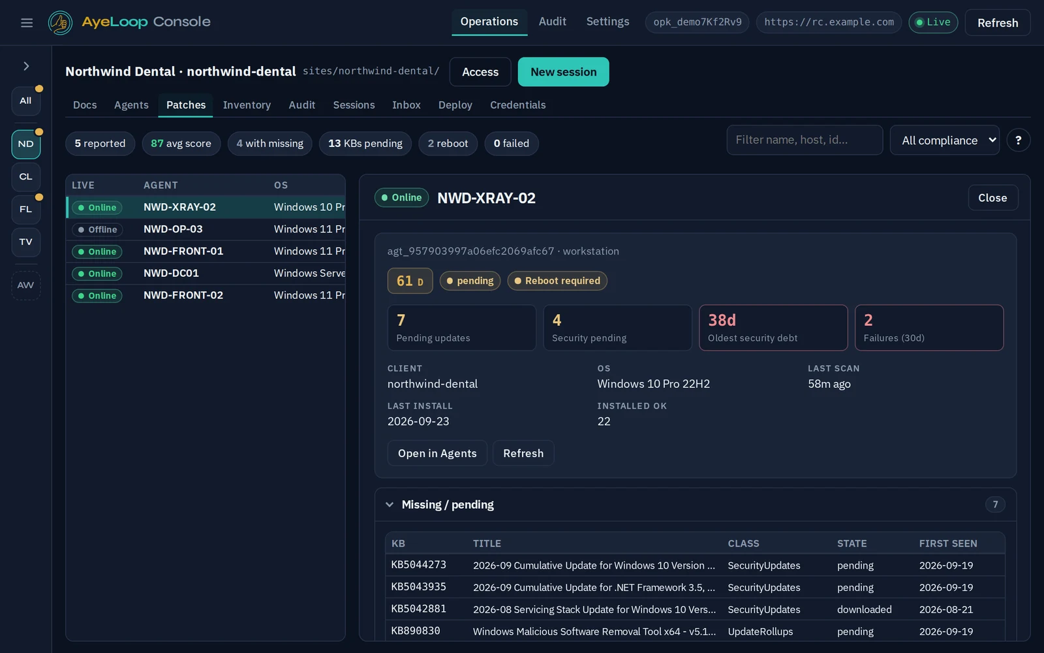The height and width of the screenshot is (653, 1044).
Task: Select the NWD-FRONT-02 agent row
Action: pos(206,296)
